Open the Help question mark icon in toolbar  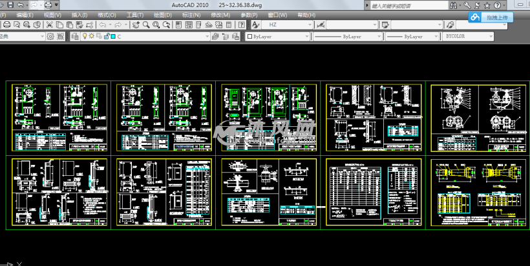coord(241,24)
